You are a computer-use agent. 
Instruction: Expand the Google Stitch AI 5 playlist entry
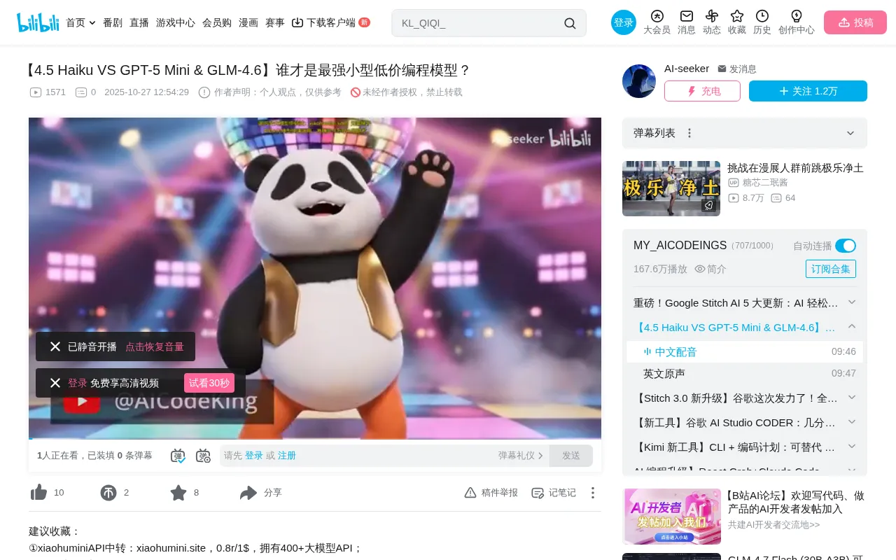pyautogui.click(x=852, y=302)
